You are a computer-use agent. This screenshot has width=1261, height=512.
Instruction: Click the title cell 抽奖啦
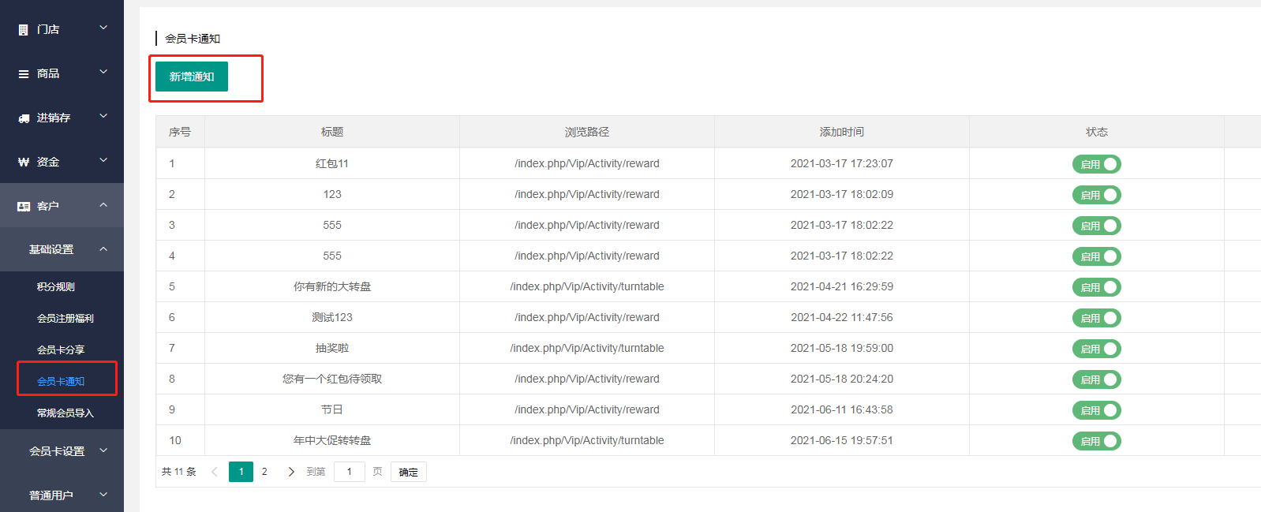point(332,348)
